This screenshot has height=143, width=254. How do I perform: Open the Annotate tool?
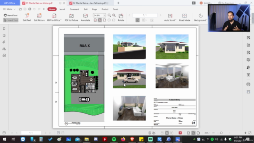[85, 17]
